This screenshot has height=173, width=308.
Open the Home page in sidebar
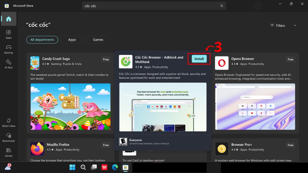(8, 19)
